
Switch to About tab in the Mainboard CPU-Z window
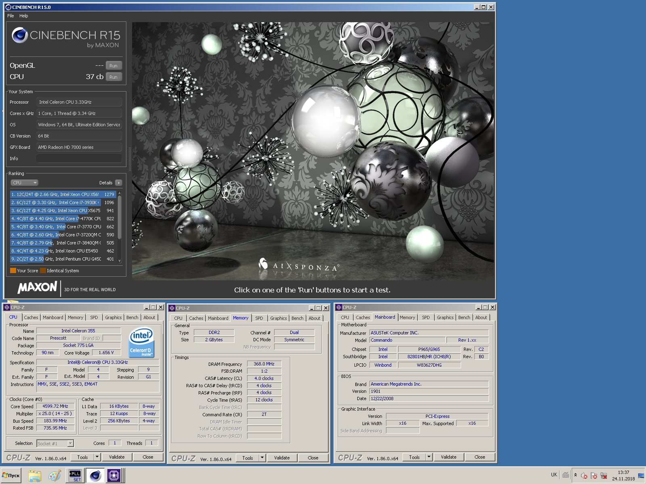(x=481, y=317)
